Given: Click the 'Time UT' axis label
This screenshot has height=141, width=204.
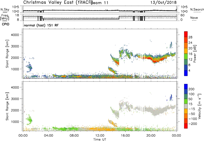Looking at the screenshot, I should coord(100,139).
